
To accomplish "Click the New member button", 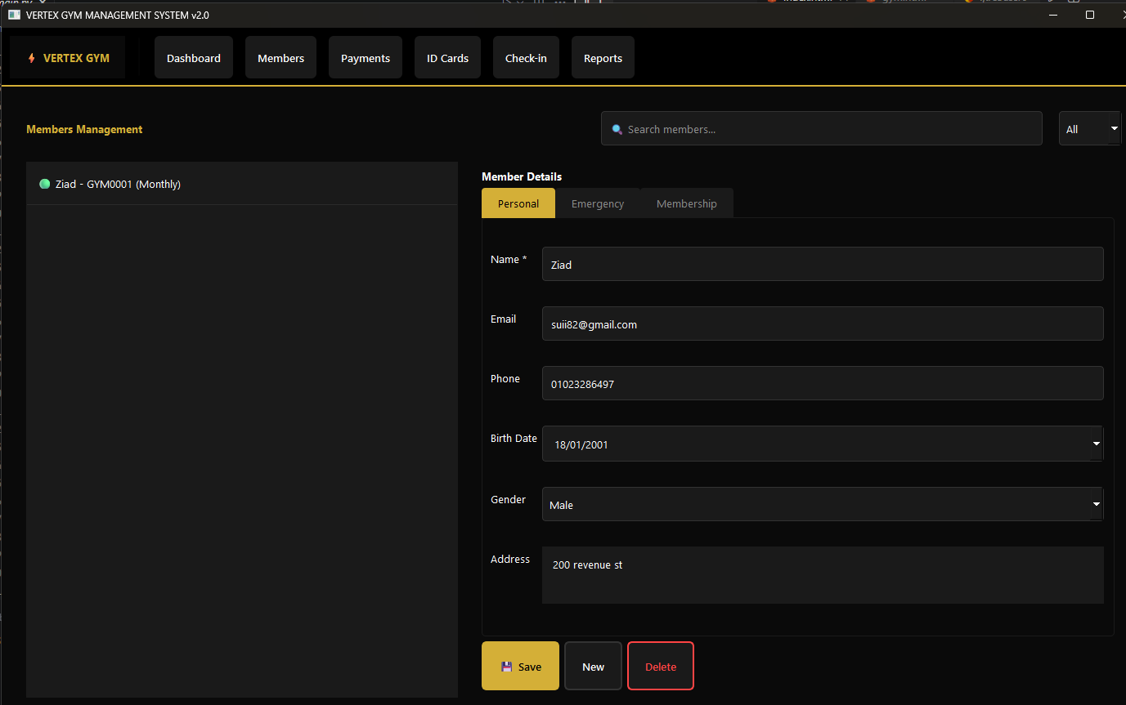I will [593, 666].
